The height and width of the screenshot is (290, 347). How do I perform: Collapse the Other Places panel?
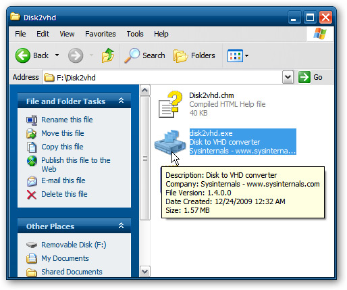[121, 226]
